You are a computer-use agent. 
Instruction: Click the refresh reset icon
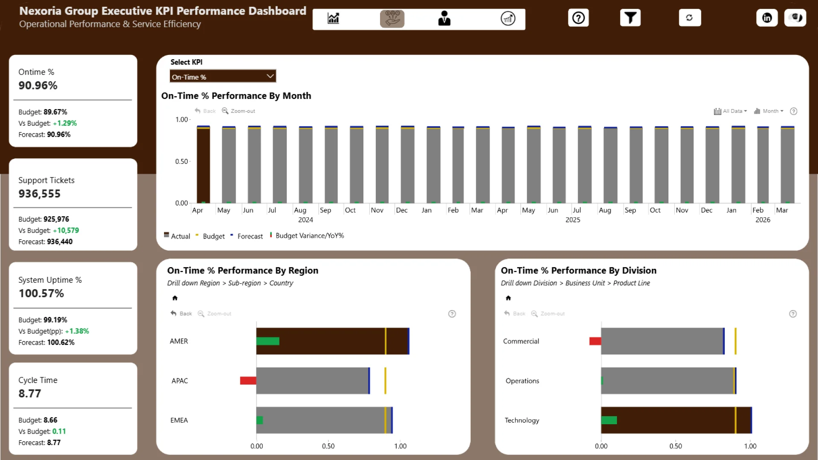click(689, 18)
